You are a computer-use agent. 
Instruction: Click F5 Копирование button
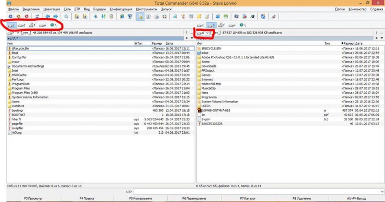(x=141, y=198)
